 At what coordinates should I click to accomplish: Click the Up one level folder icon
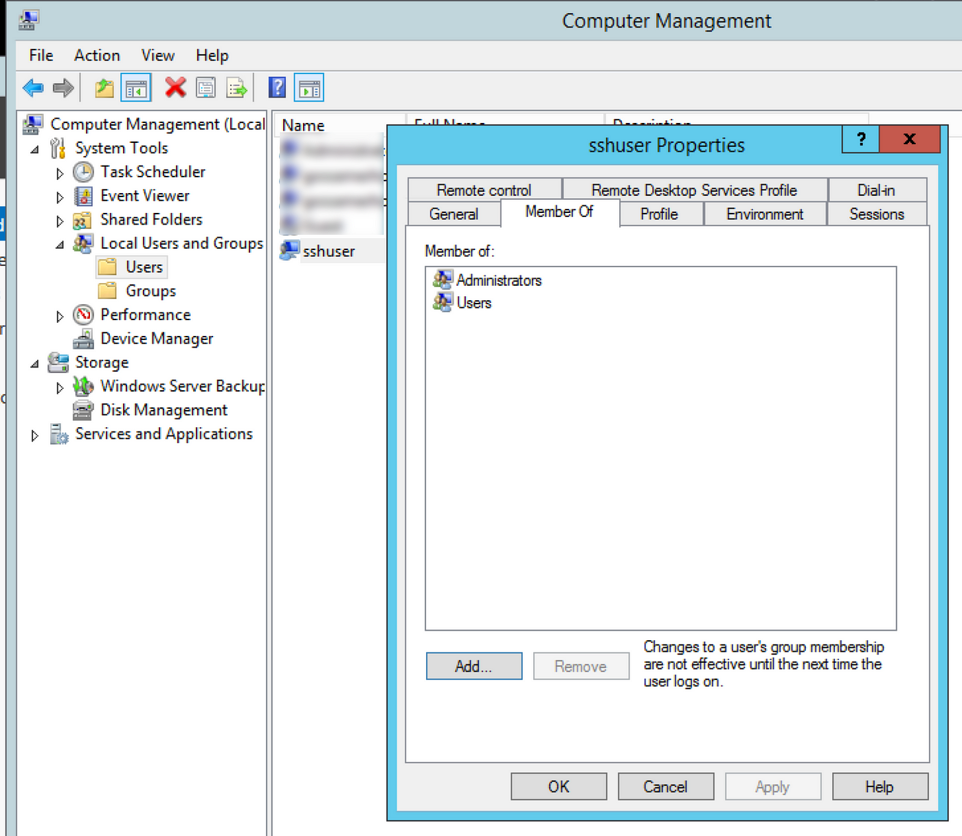coord(104,88)
